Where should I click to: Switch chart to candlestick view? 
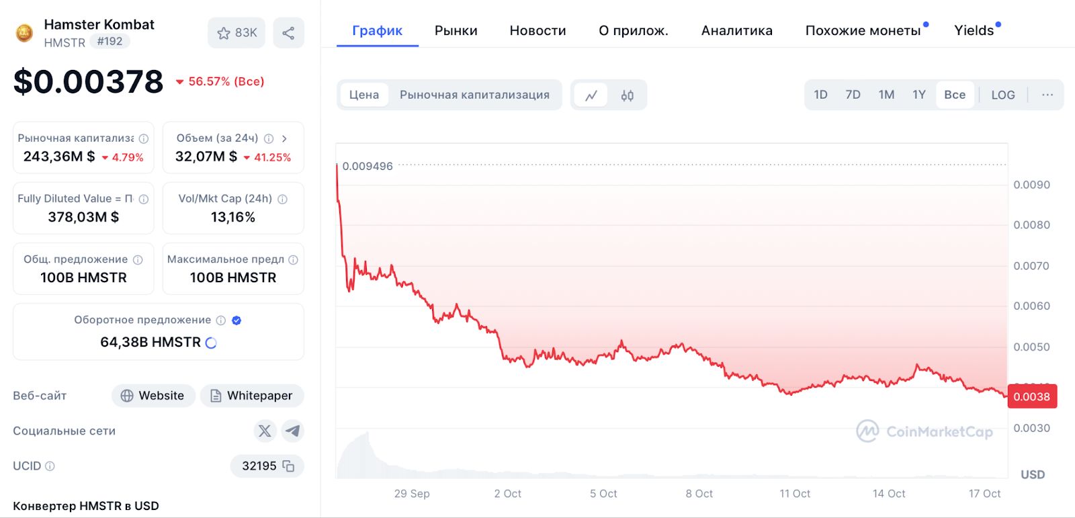tap(627, 95)
